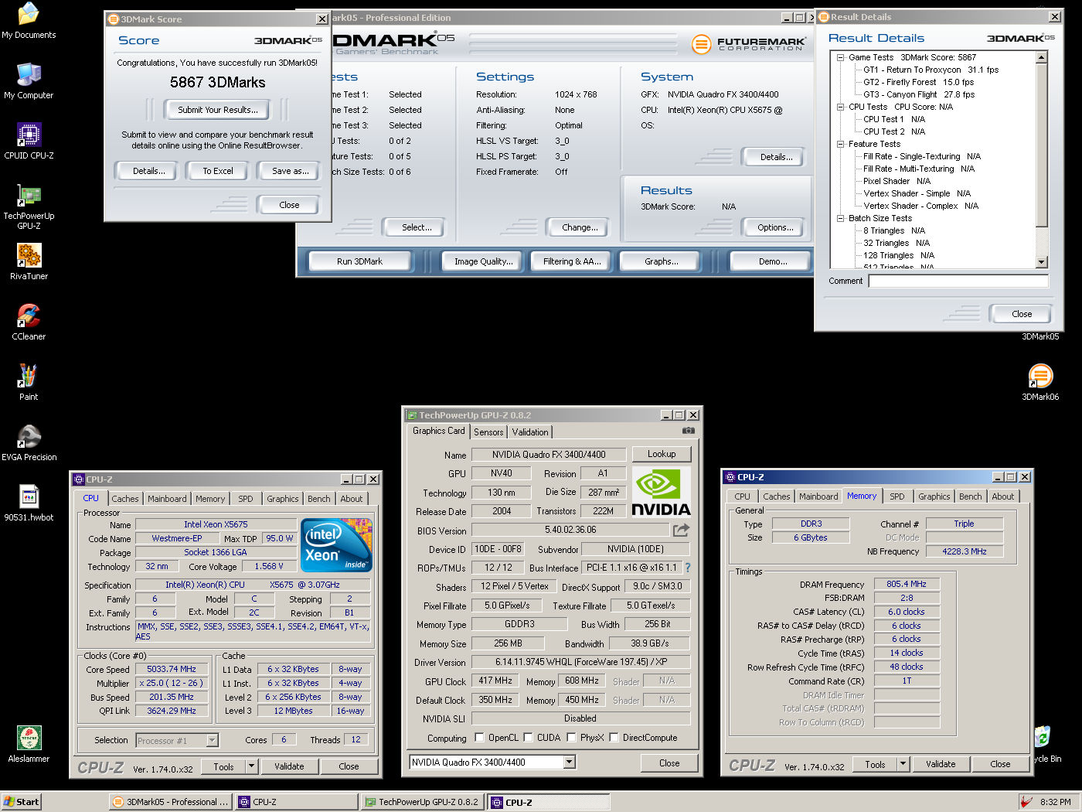Switch to 3DMark05 Professional taskbar item
Viewport: 1082px width, 812px height.
tap(170, 802)
